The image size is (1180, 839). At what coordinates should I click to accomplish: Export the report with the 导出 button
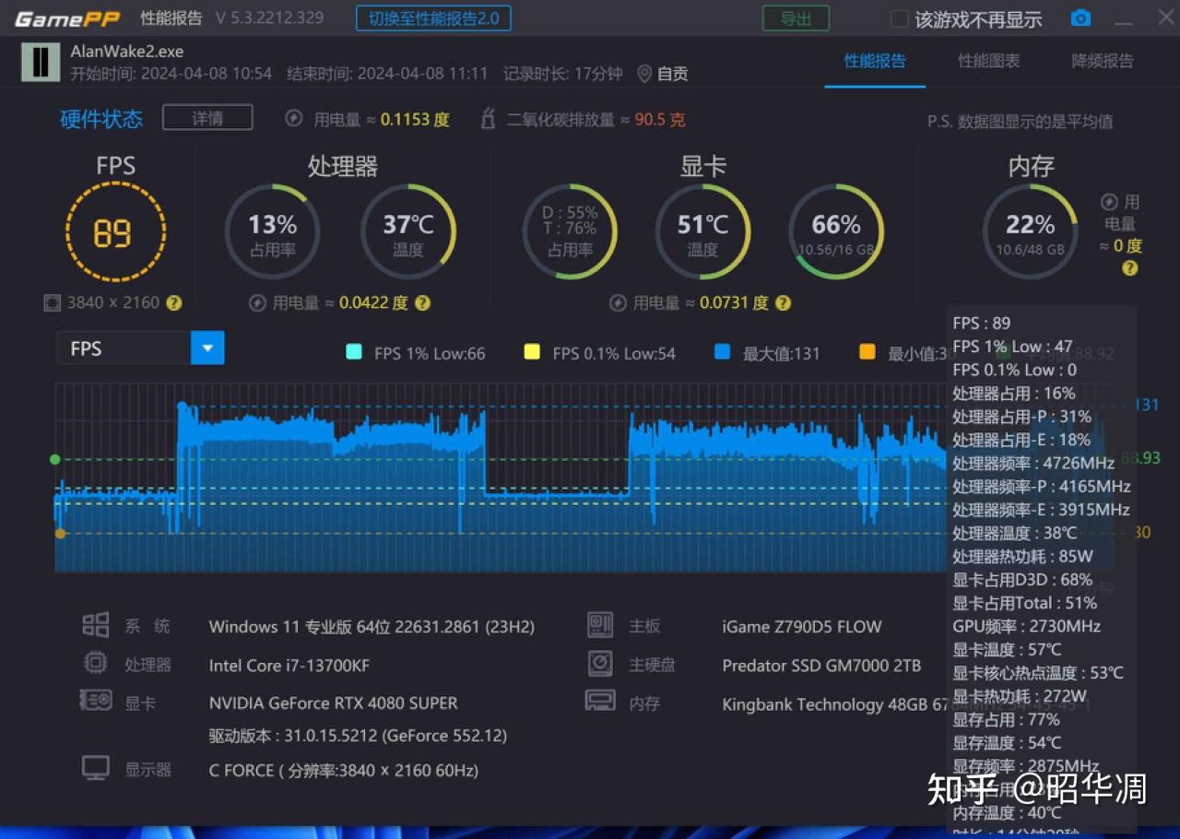point(796,18)
